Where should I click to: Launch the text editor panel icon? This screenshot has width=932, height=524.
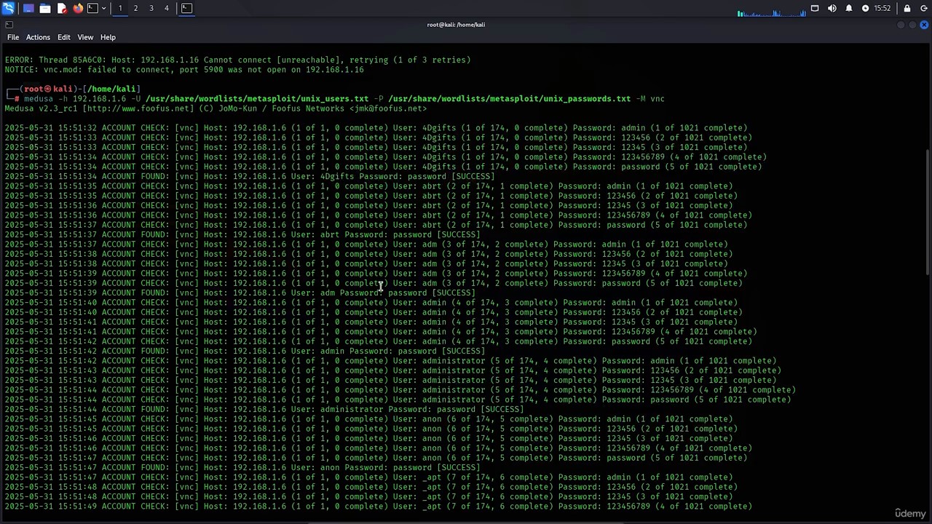click(62, 8)
